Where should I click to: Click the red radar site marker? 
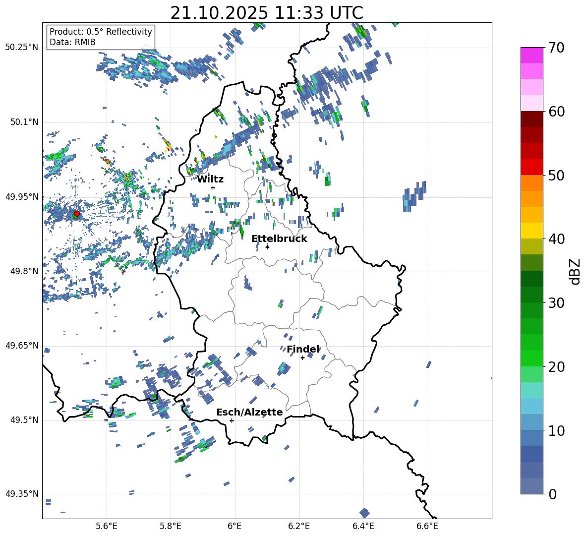coord(77,213)
